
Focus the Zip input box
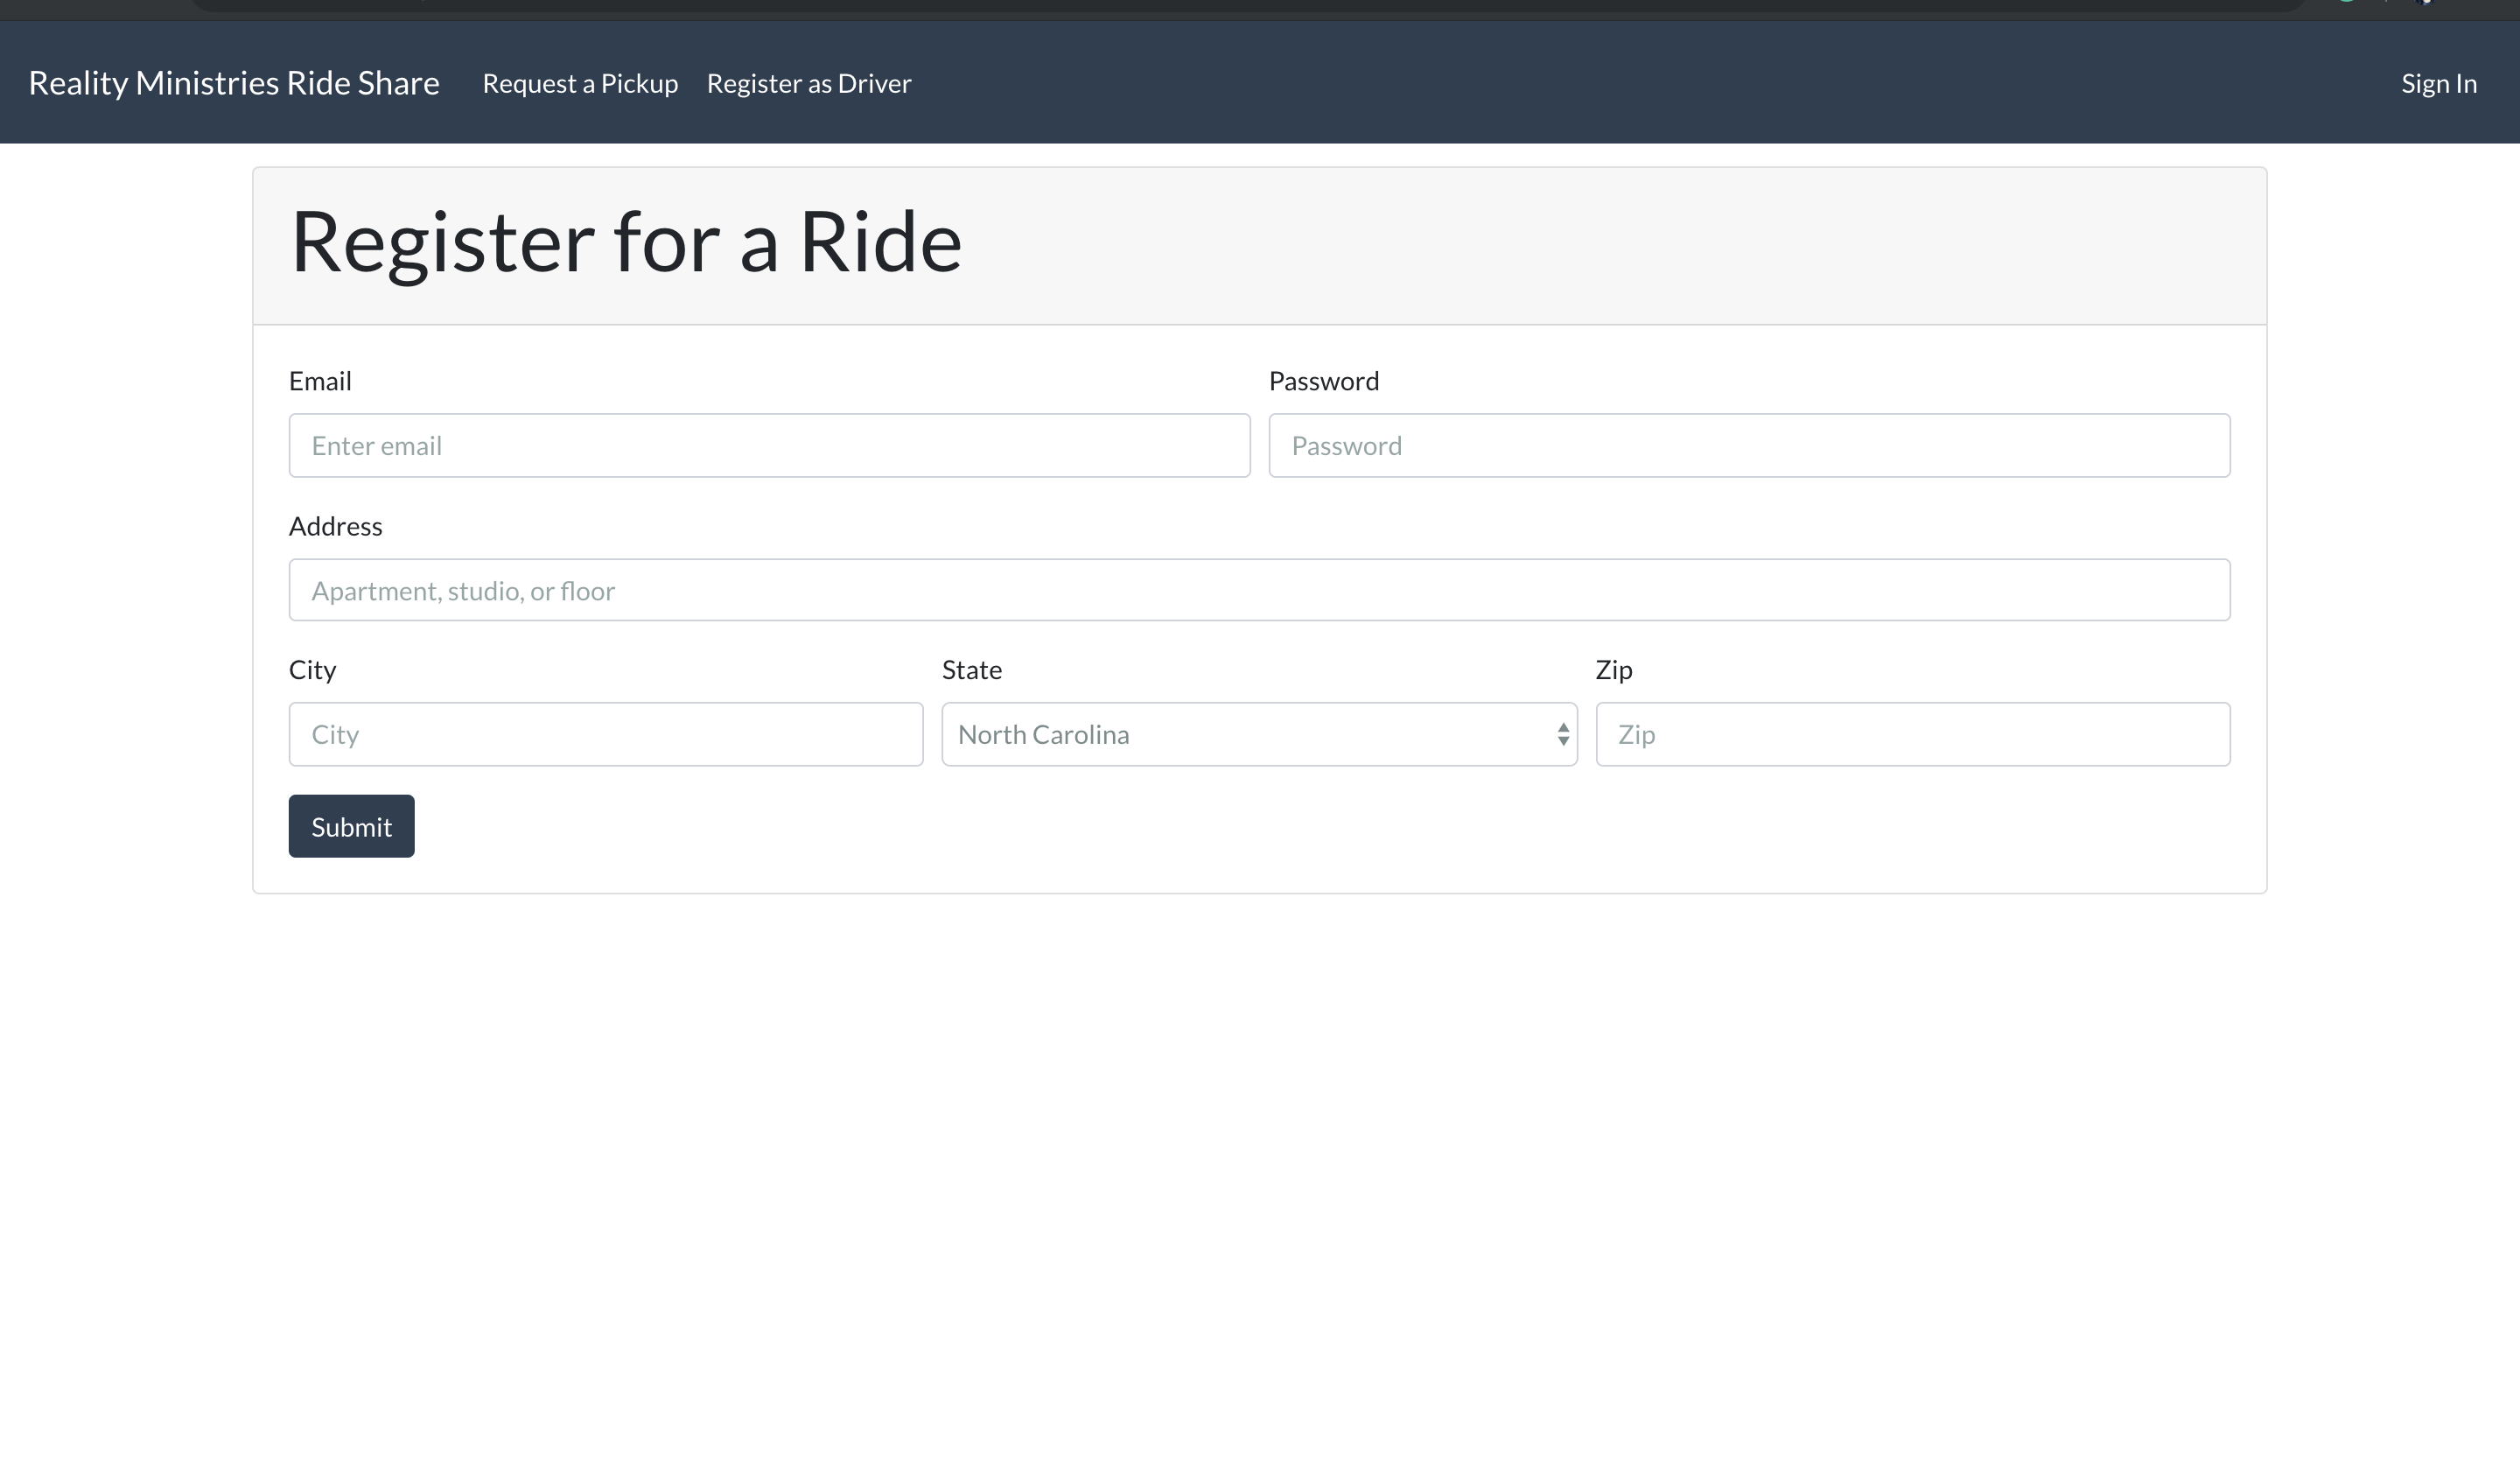[x=1912, y=734]
